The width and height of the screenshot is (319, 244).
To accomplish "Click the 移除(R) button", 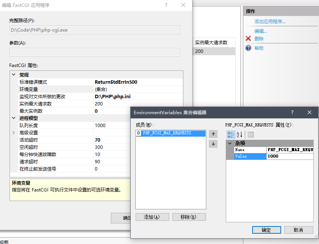I will [x=189, y=217].
